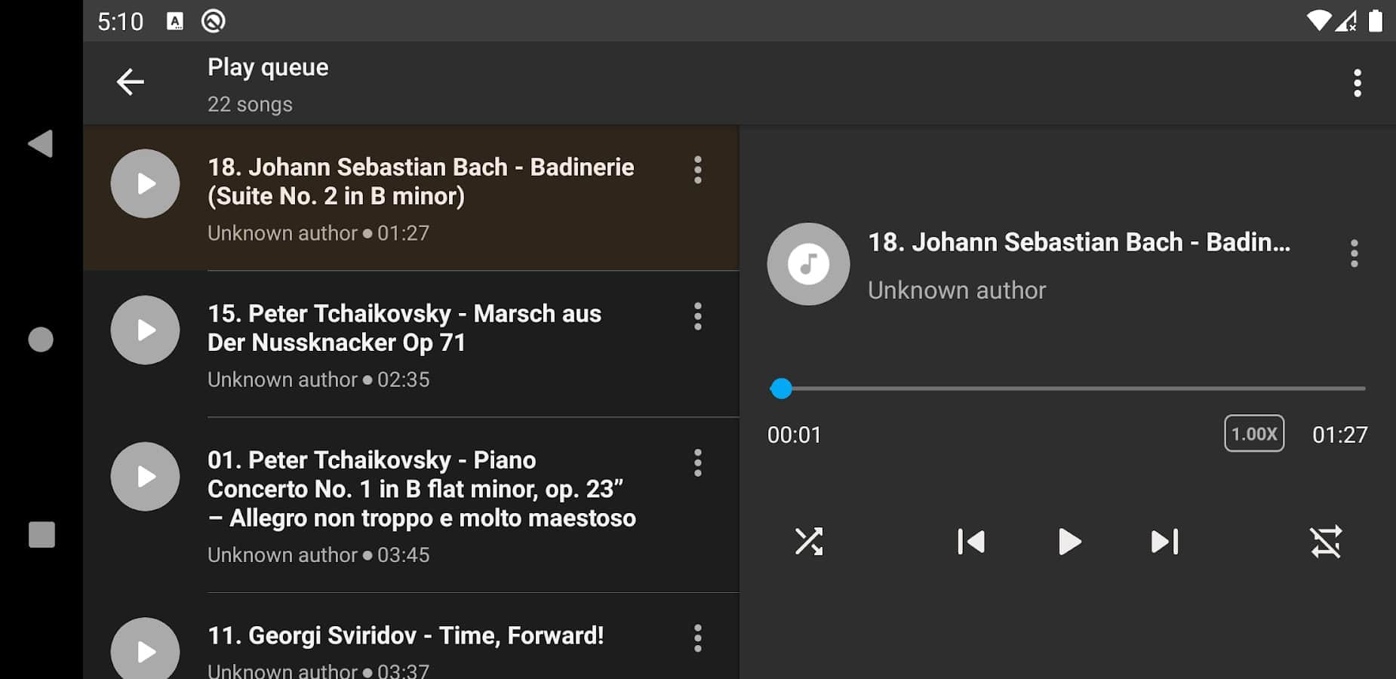Open the Play queue overflow menu
The image size is (1396, 679).
click(1357, 83)
